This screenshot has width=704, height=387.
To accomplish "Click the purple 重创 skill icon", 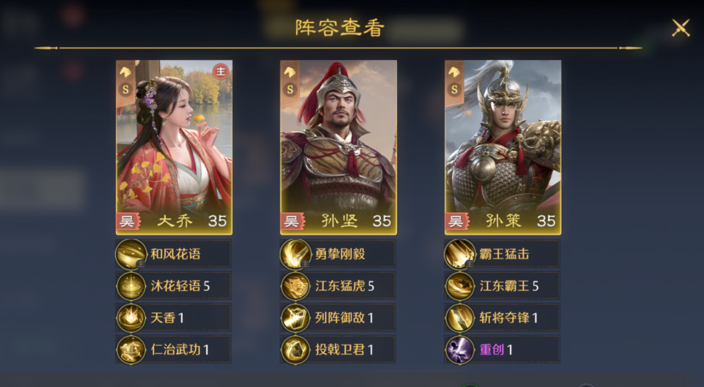I will [x=460, y=349].
